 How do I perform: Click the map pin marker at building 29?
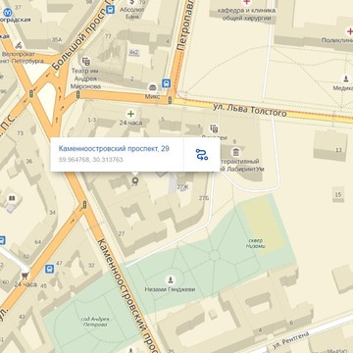134,180
